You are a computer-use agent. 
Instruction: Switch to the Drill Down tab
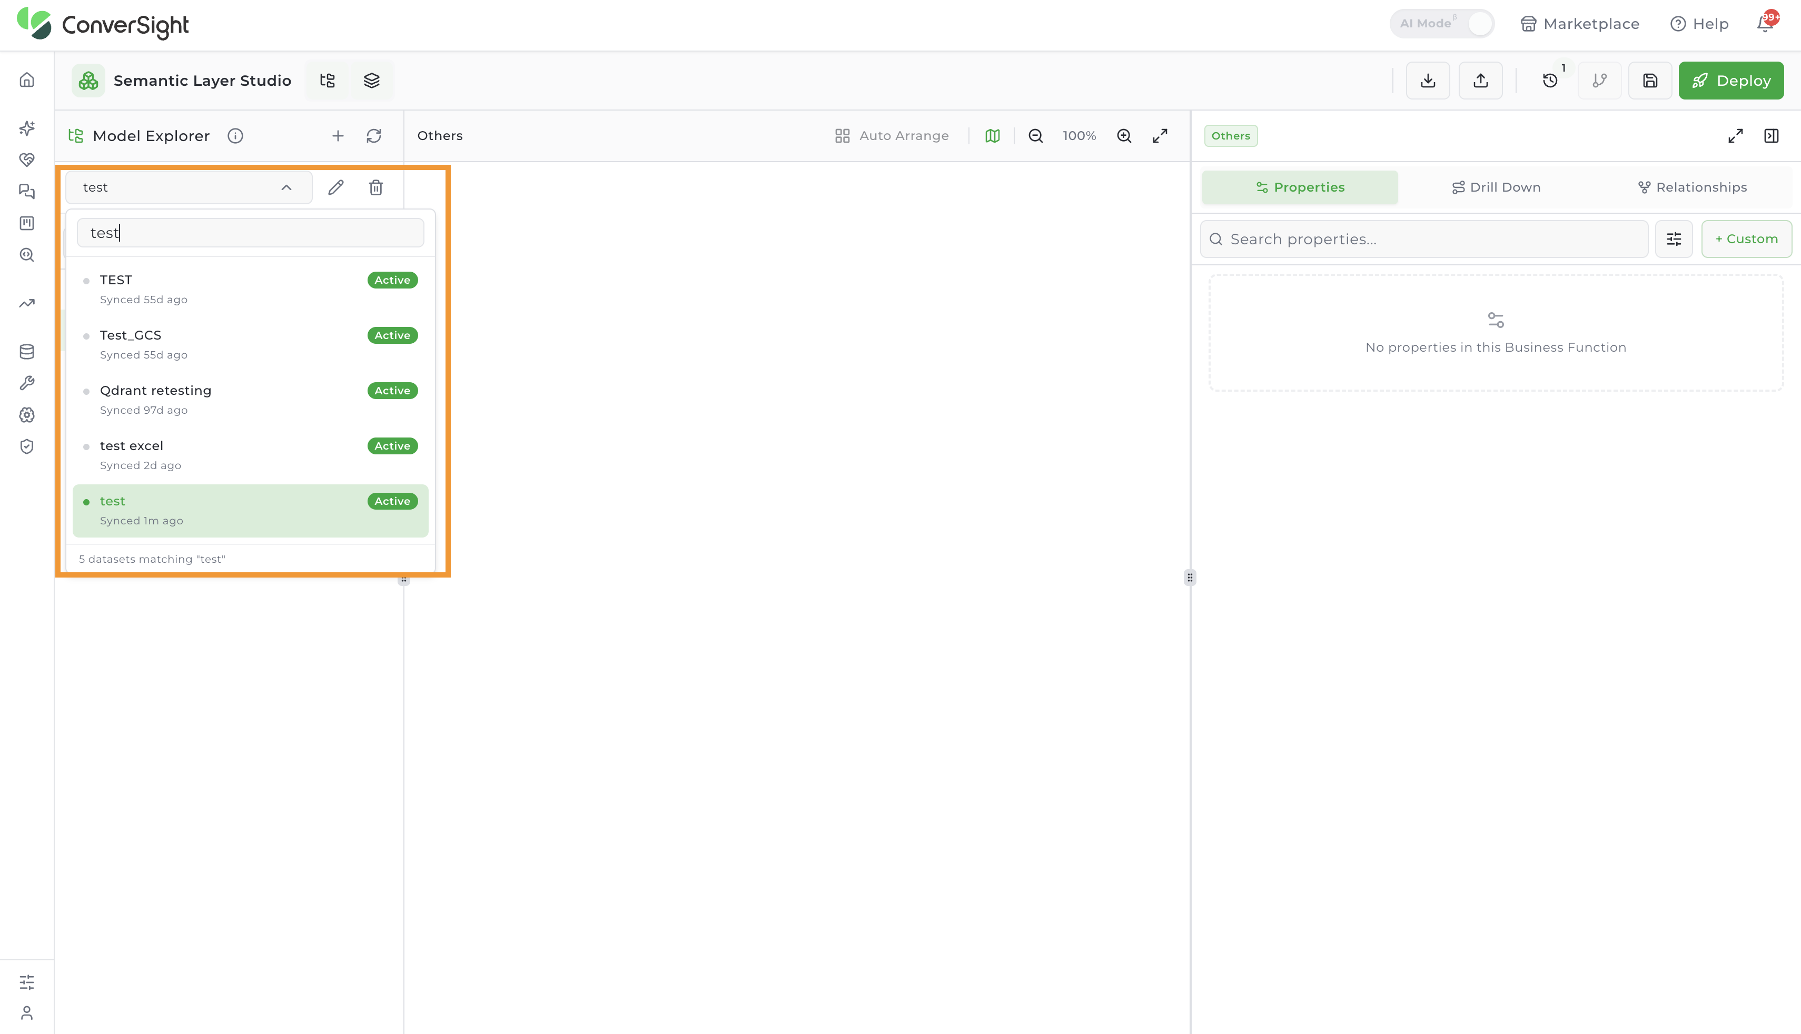(x=1496, y=187)
